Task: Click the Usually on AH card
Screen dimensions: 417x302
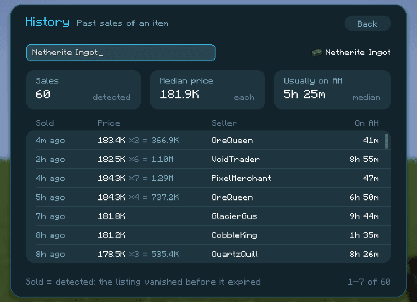Action: tap(332, 90)
